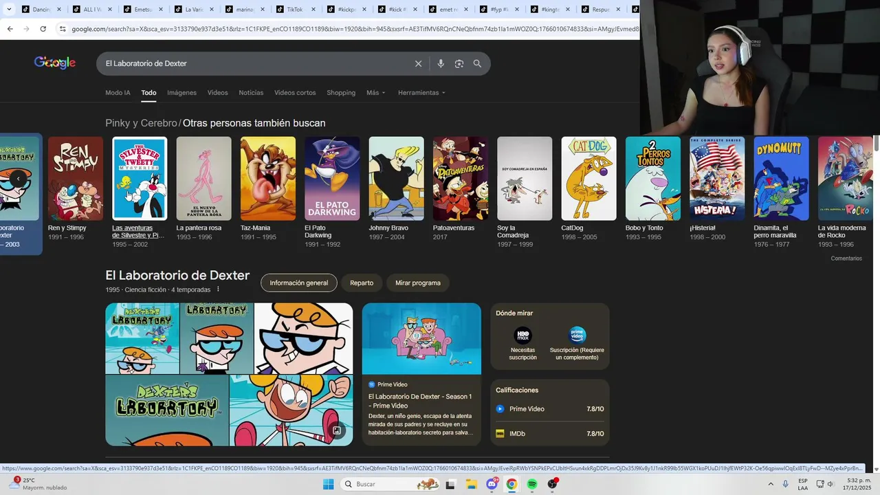Image resolution: width=880 pixels, height=495 pixels.
Task: Open Discord from the taskbar
Action: click(x=492, y=484)
